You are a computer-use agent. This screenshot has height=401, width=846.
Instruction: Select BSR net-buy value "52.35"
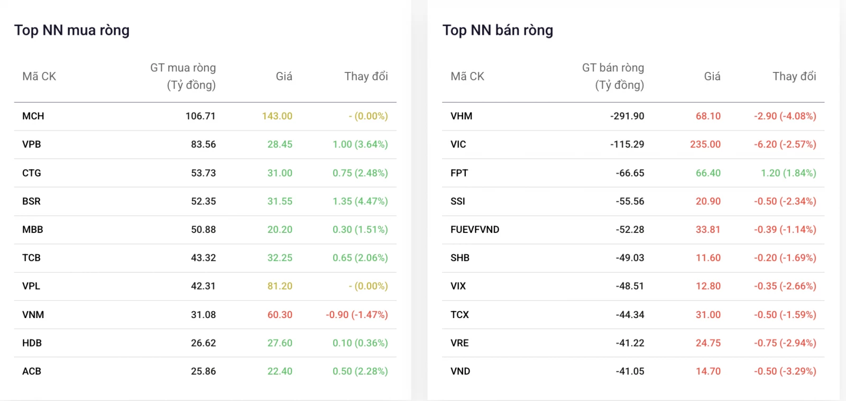[x=204, y=201]
